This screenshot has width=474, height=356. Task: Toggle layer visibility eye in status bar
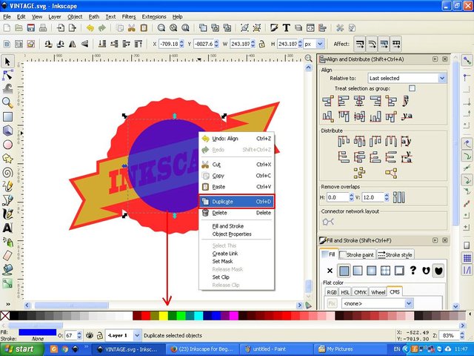(89, 335)
